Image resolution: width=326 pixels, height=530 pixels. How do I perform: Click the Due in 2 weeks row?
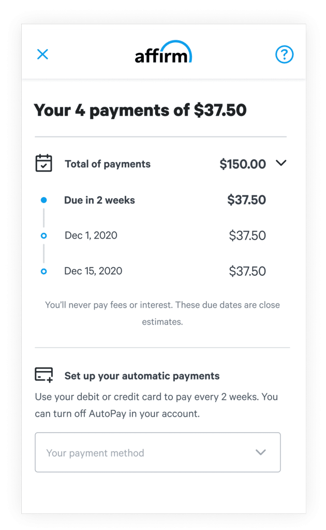[99, 200]
